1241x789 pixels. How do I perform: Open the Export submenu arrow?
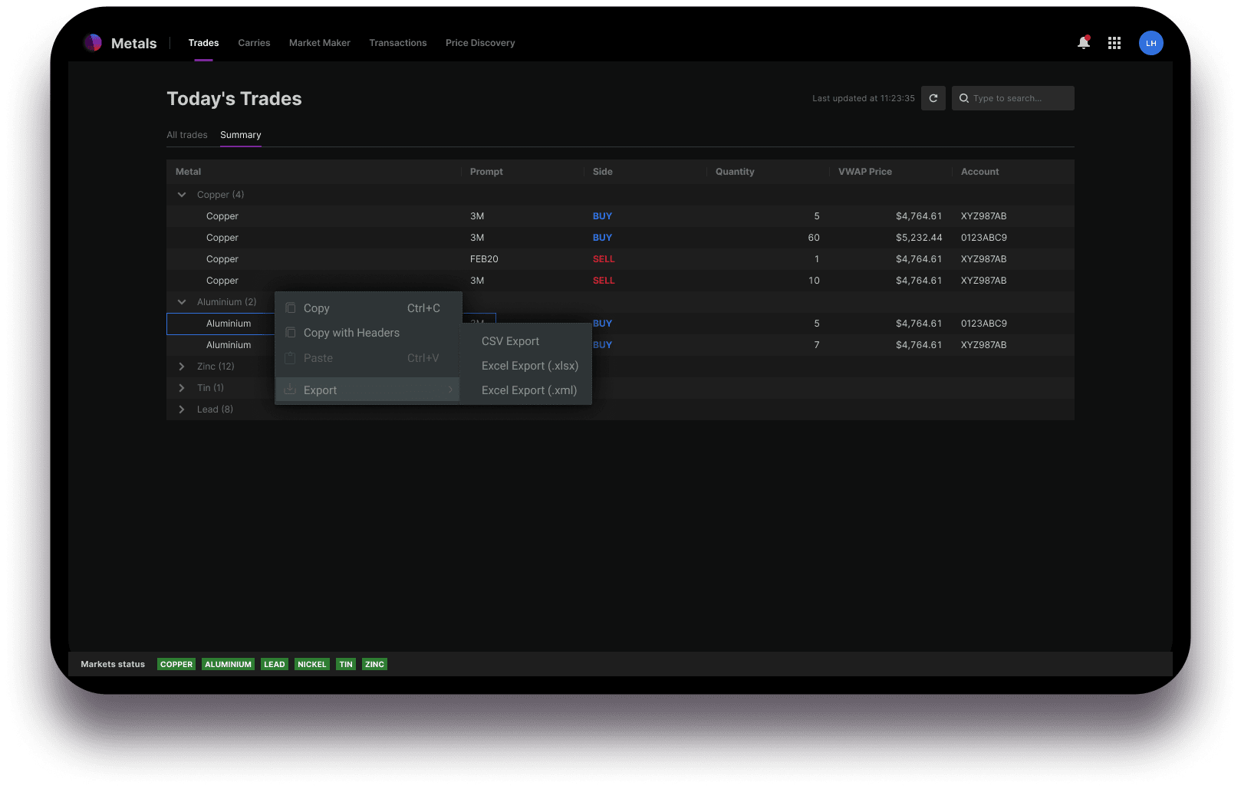[x=450, y=390]
